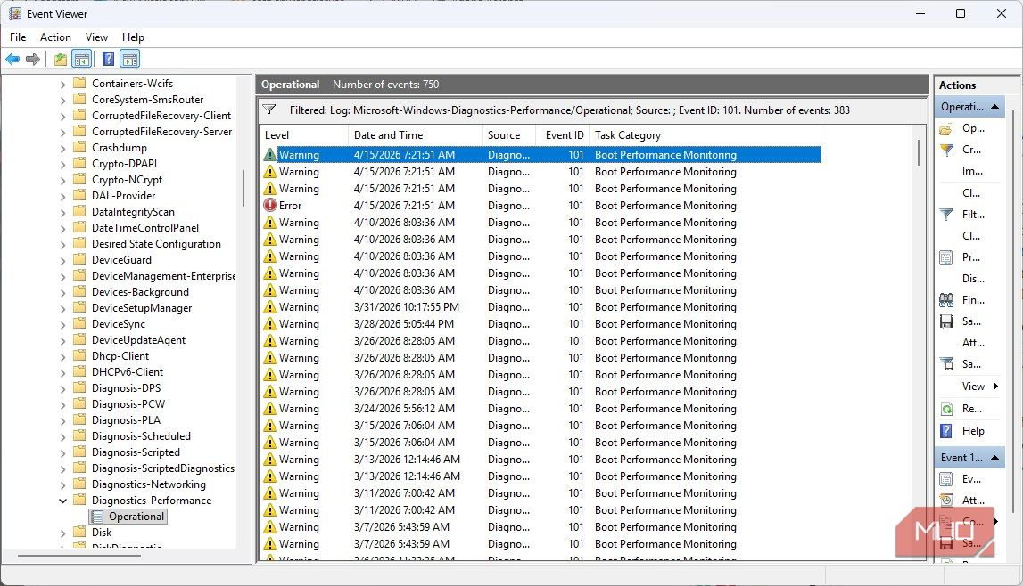1023x586 pixels.
Task: Collapse the 'Operati...' section in Actions pane
Action: click(x=995, y=107)
